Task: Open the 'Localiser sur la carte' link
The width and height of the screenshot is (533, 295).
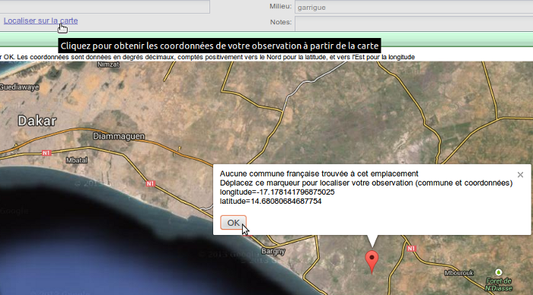Action: coord(41,21)
